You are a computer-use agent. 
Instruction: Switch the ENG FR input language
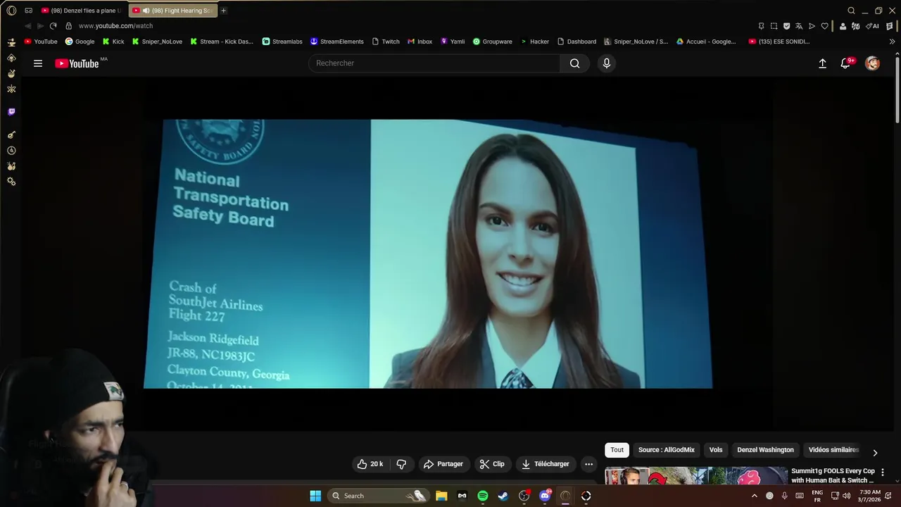[817, 496]
